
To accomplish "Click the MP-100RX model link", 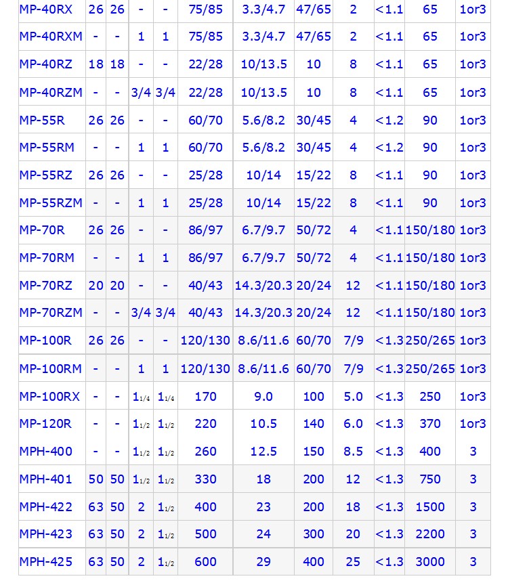I will coord(49,396).
